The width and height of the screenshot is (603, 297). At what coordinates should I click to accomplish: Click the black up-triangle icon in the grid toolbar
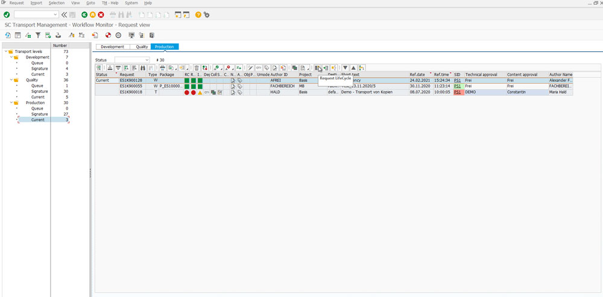[x=353, y=67]
